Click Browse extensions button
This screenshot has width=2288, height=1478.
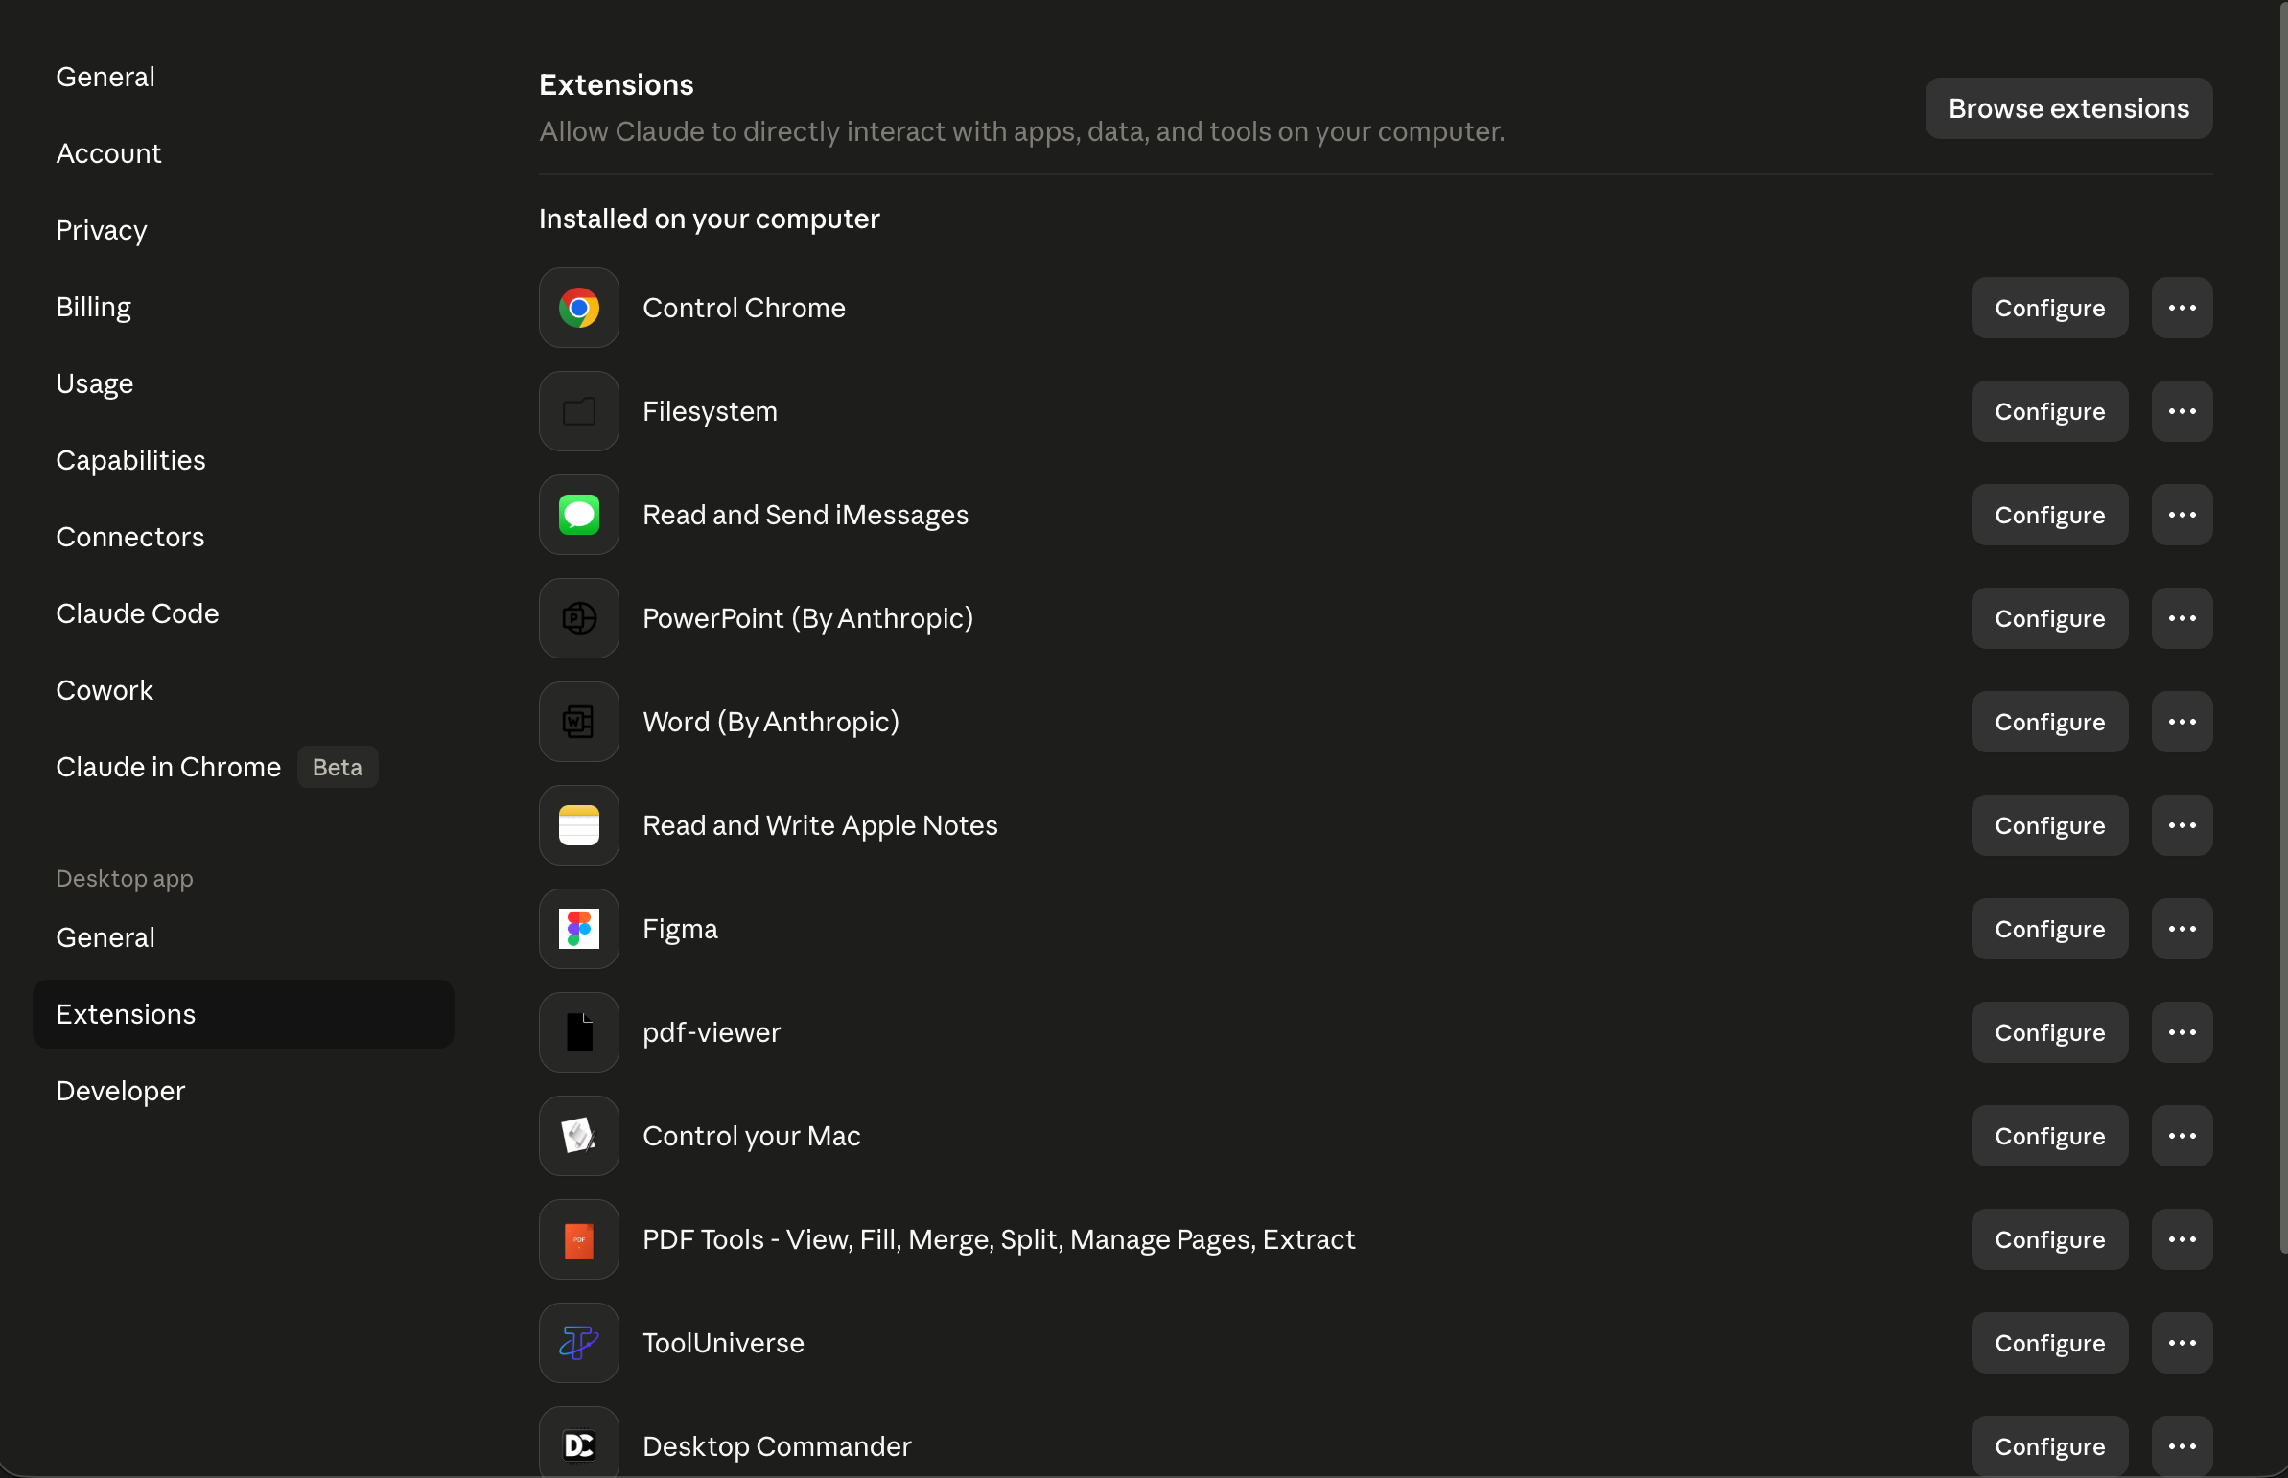pyautogui.click(x=2069, y=108)
